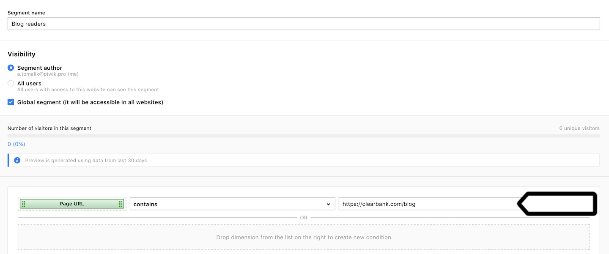Click the blue info icon beside preview note

tap(17, 161)
